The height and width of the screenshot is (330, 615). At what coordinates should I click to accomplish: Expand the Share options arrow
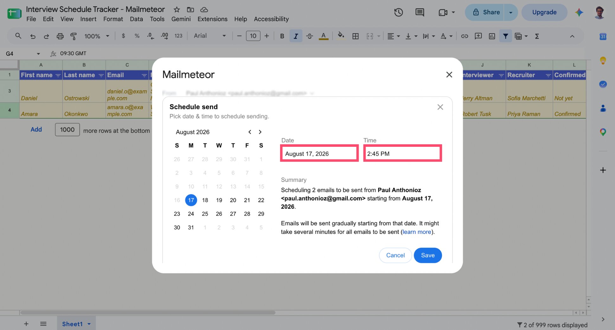coord(510,12)
